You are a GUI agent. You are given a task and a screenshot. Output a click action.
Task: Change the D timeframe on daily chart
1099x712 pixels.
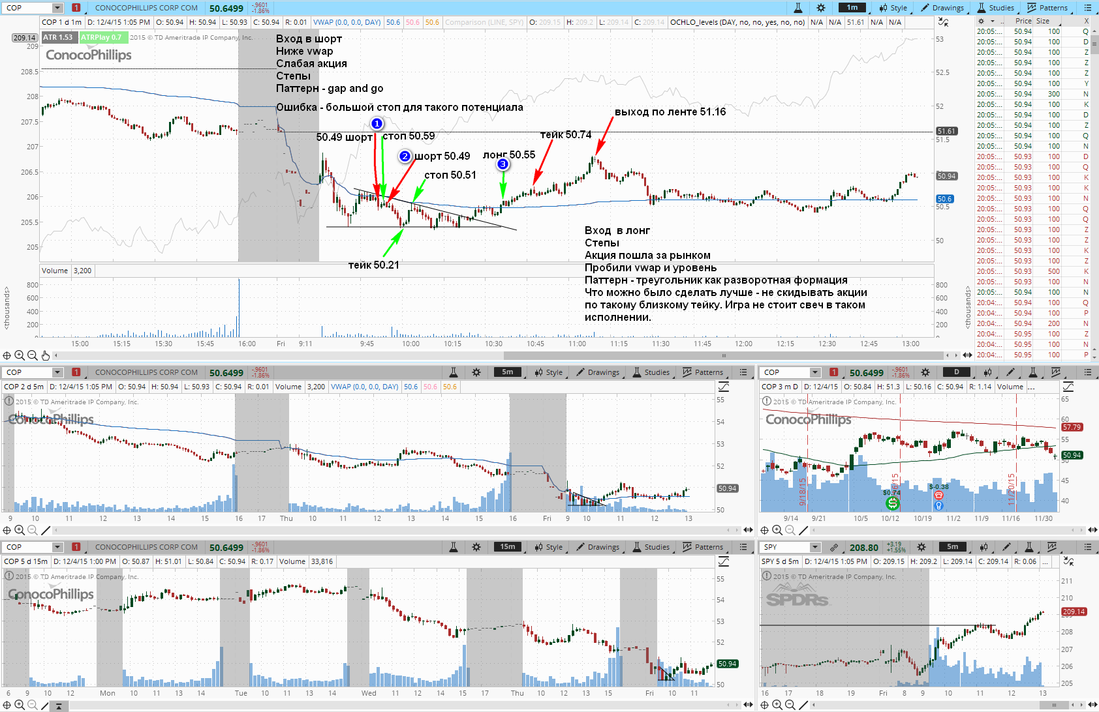[957, 372]
